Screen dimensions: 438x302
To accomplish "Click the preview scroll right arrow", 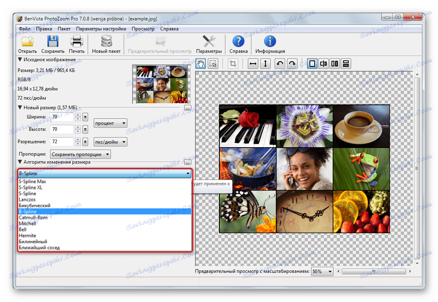I will (410, 271).
